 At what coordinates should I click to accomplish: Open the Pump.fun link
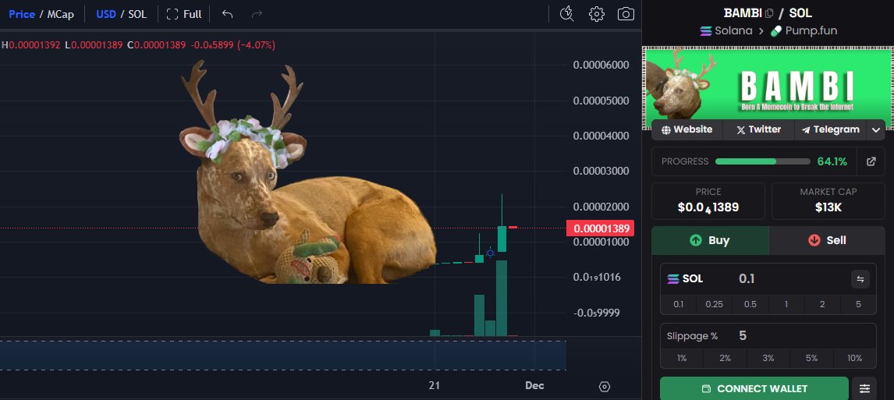pyautogui.click(x=811, y=30)
